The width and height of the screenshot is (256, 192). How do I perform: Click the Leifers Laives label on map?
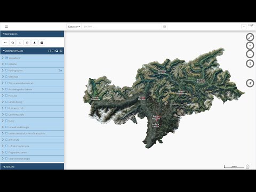tap(156, 125)
